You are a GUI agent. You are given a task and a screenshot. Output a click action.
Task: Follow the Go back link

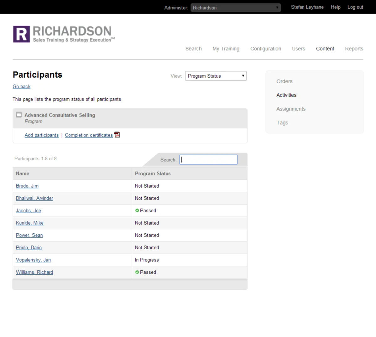click(22, 86)
